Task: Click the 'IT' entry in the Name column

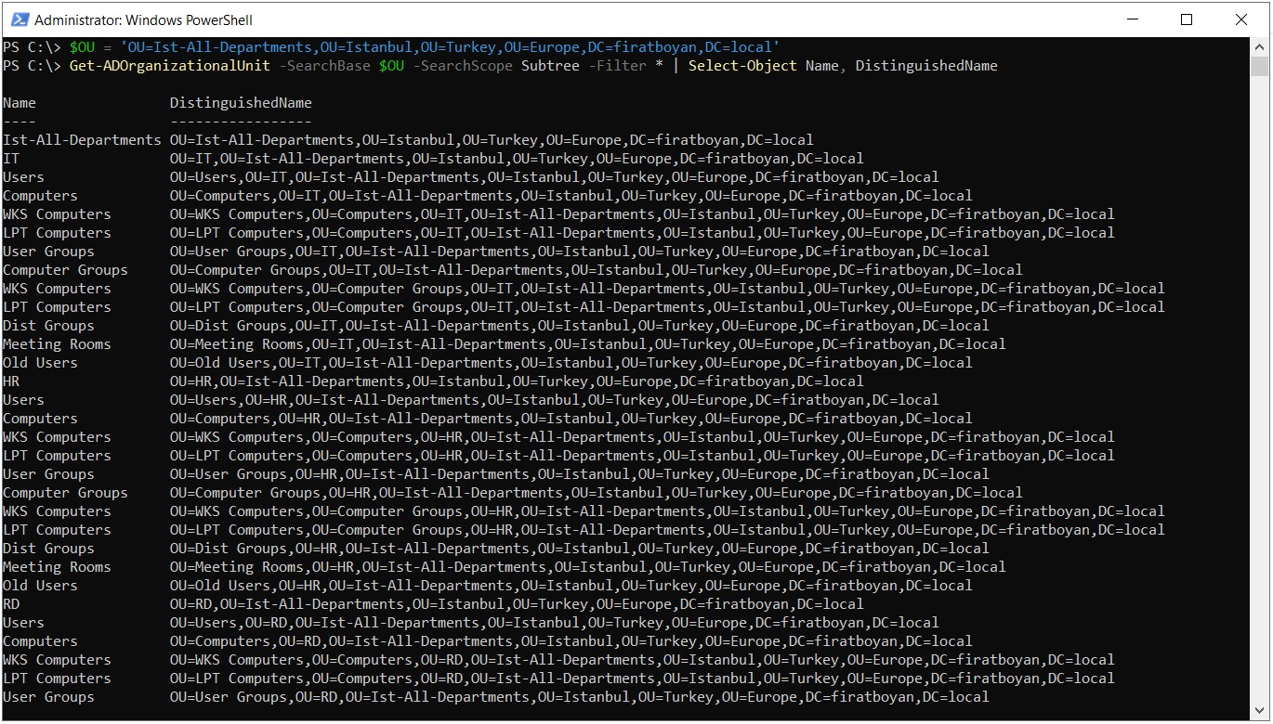Action: [11, 159]
